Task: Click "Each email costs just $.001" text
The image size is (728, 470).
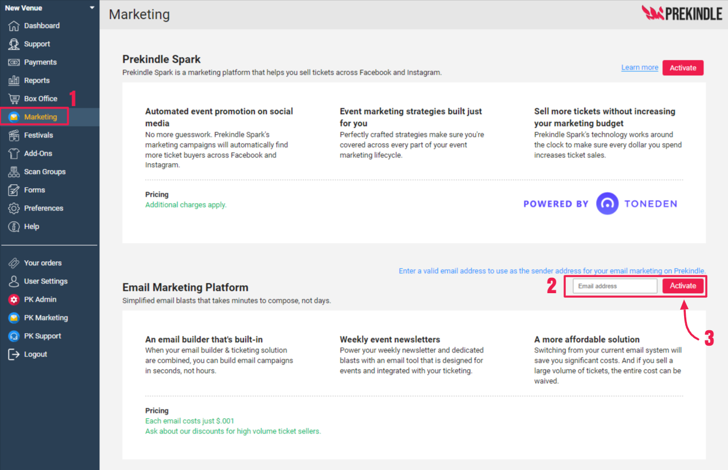Action: (190, 421)
